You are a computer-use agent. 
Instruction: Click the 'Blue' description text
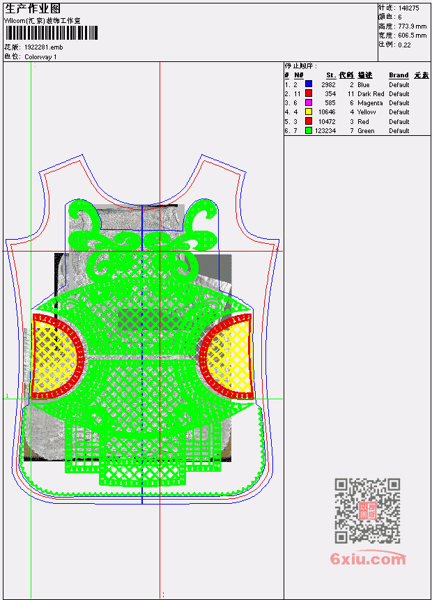pyautogui.click(x=364, y=85)
